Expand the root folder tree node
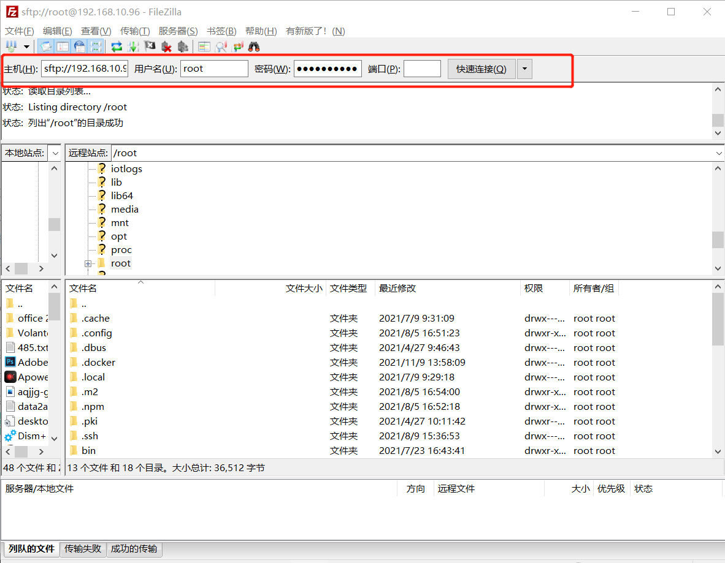Image resolution: width=725 pixels, height=563 pixels. [88, 263]
